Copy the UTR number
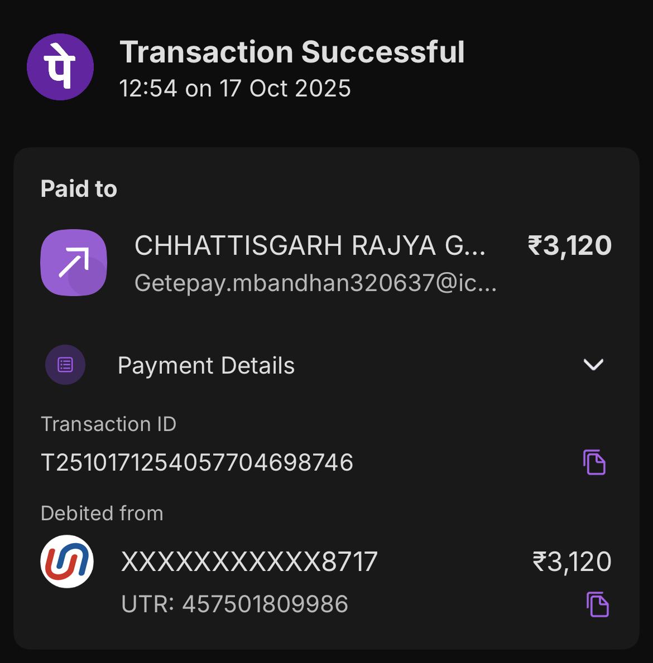Viewport: 653px width, 663px height. pos(597,604)
